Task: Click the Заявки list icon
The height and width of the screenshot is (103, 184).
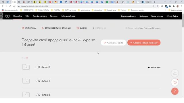Action: point(78,28)
